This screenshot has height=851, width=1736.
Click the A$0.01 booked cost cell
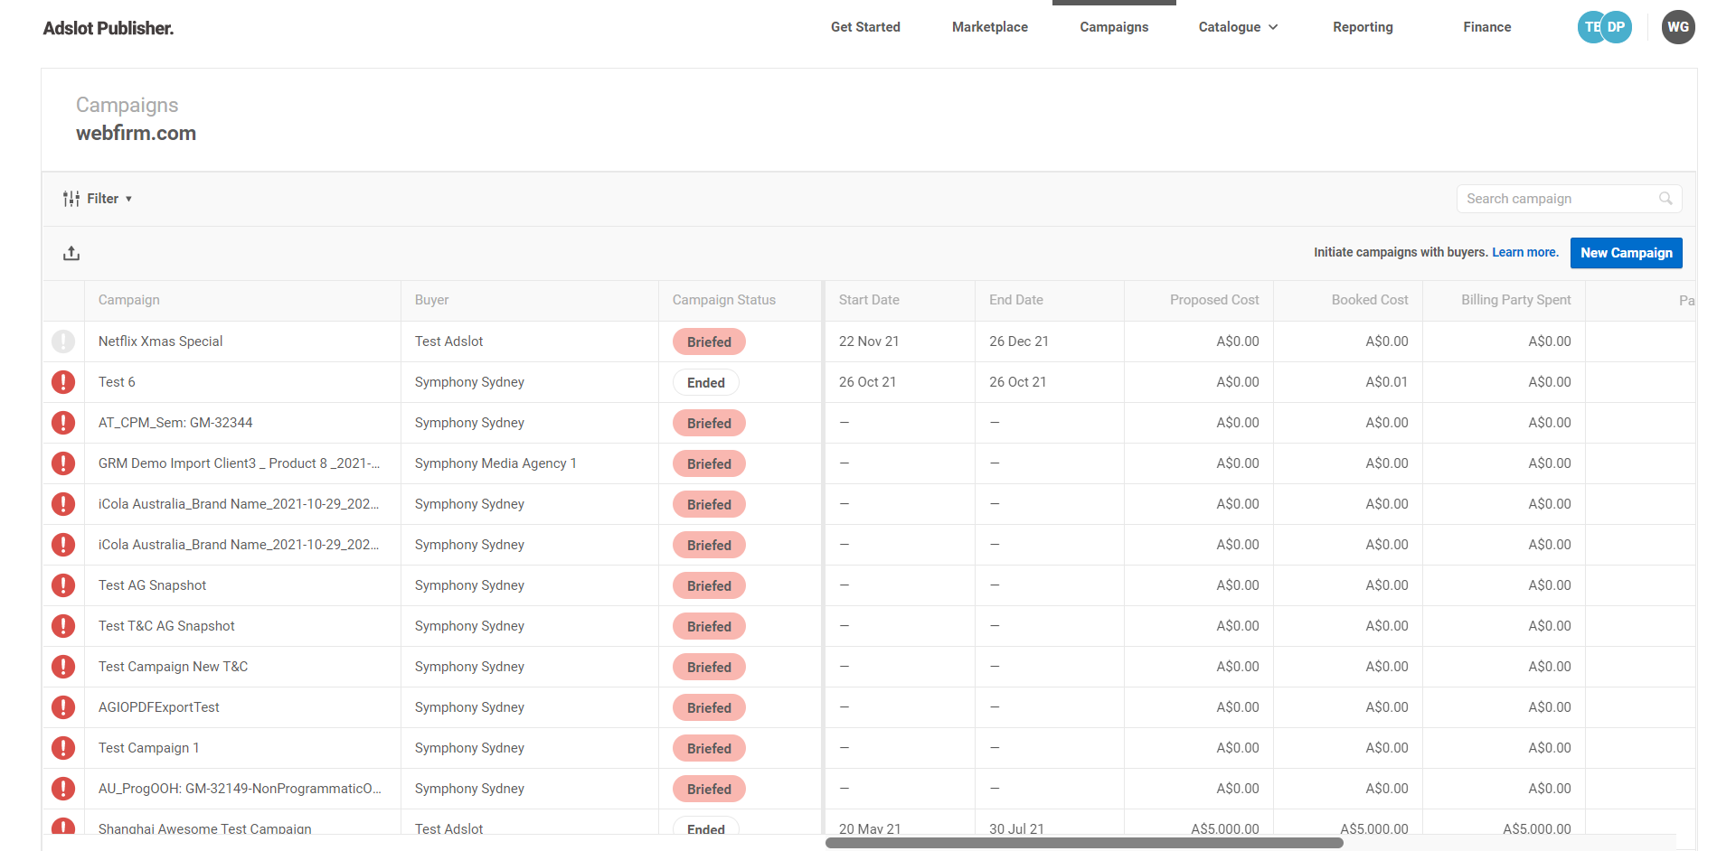(x=1386, y=382)
